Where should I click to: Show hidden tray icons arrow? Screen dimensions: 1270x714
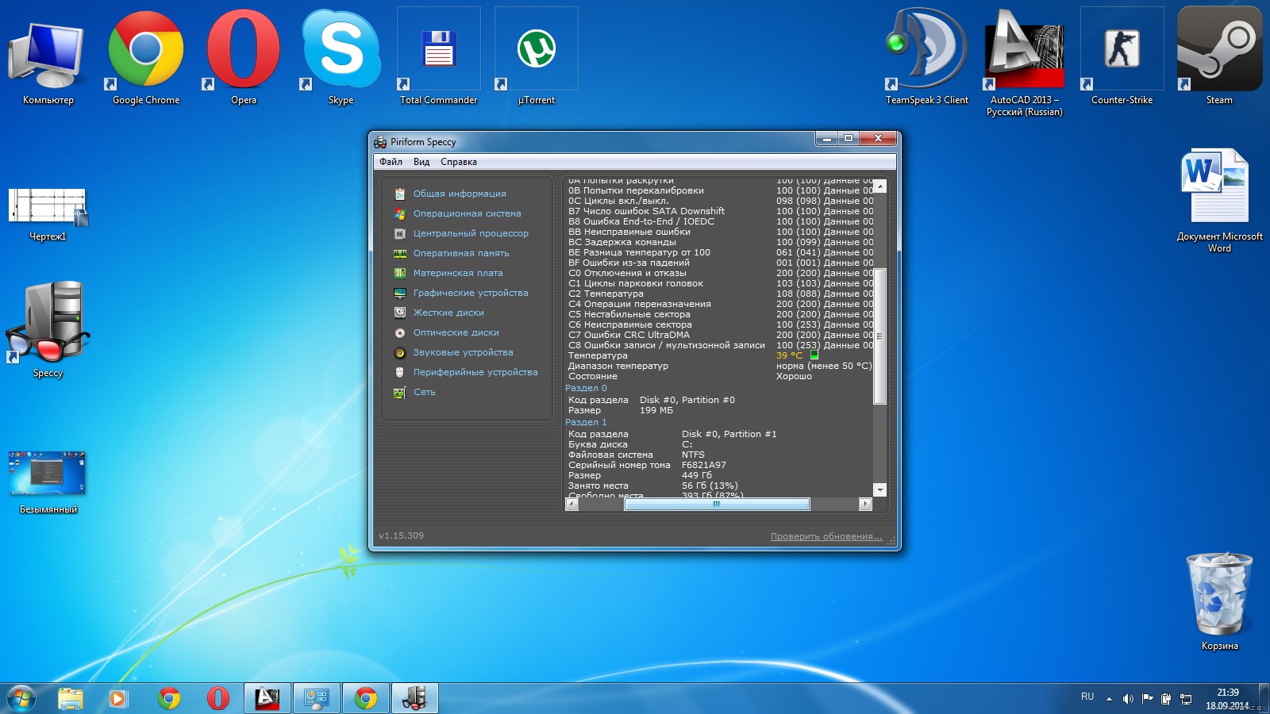tap(1109, 699)
